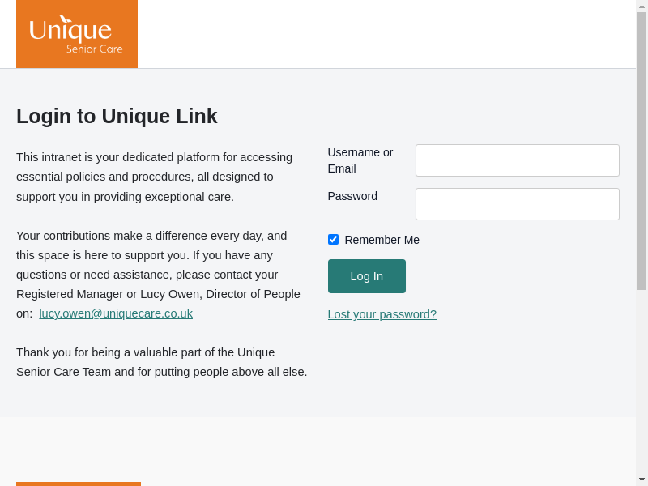This screenshot has height=486, width=648.
Task: Focus the Username or Email field
Action: [x=517, y=160]
